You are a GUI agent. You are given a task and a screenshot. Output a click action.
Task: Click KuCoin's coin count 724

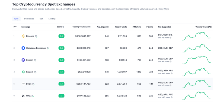(151, 72)
